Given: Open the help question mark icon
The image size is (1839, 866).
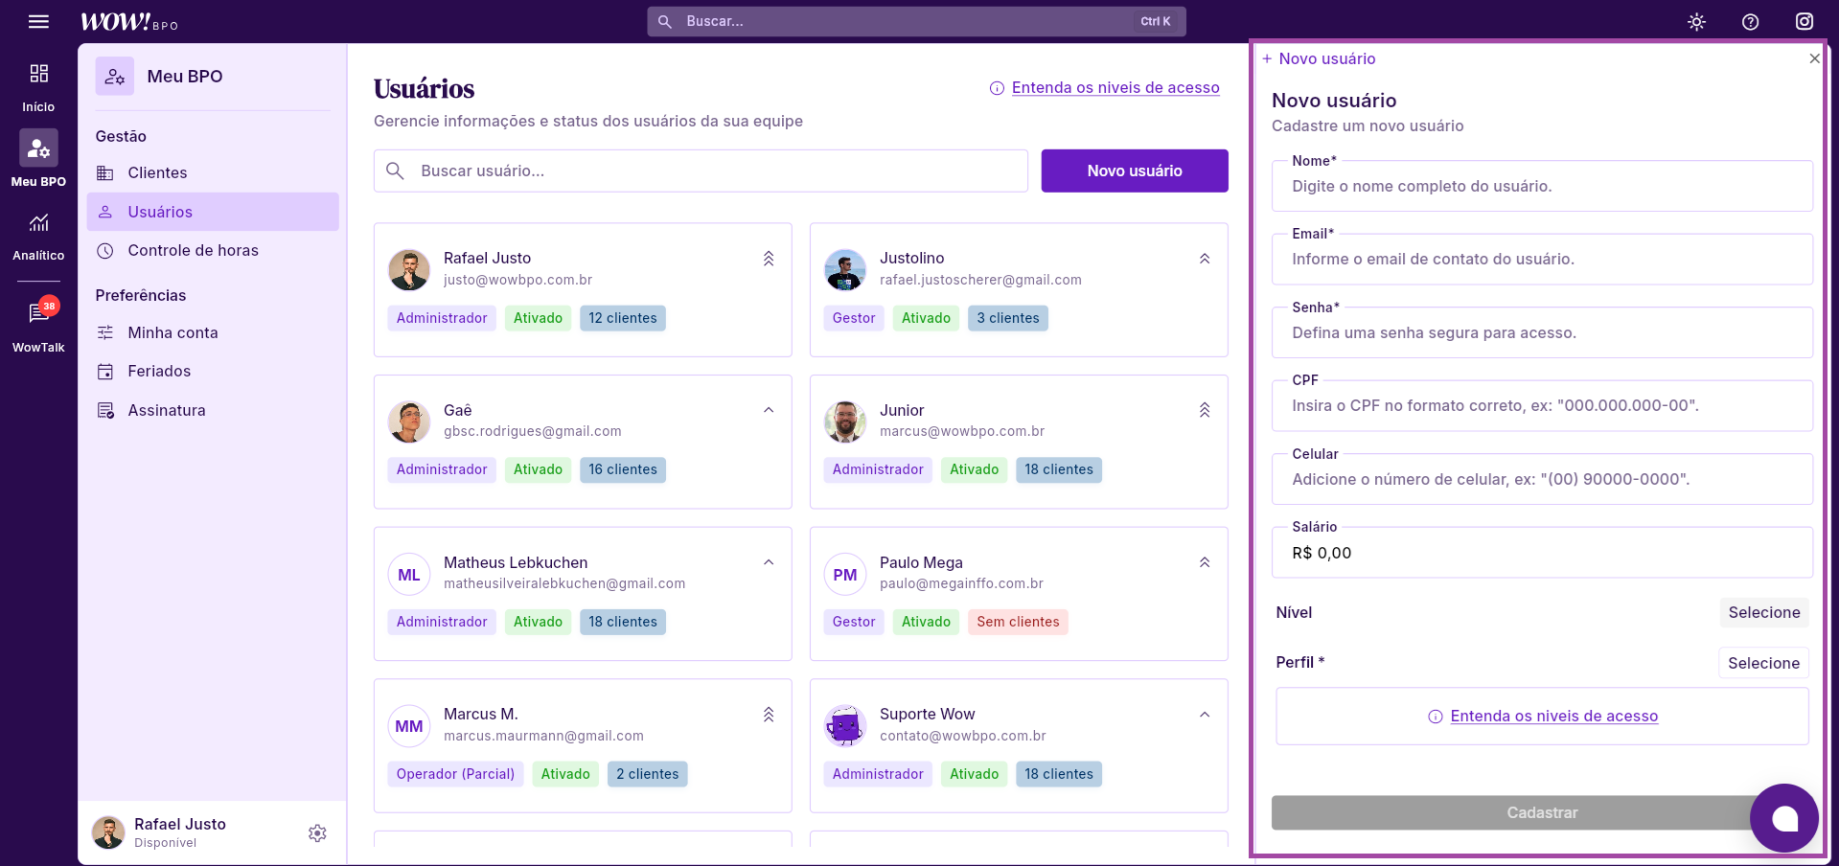Looking at the screenshot, I should pyautogui.click(x=1750, y=22).
